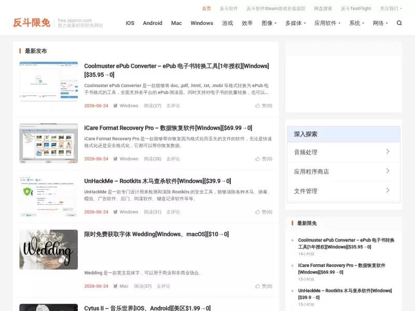Viewport: 415px width, 311px height.
Task: Like the UnHackMe post thumbs-up icon
Action: [257, 212]
